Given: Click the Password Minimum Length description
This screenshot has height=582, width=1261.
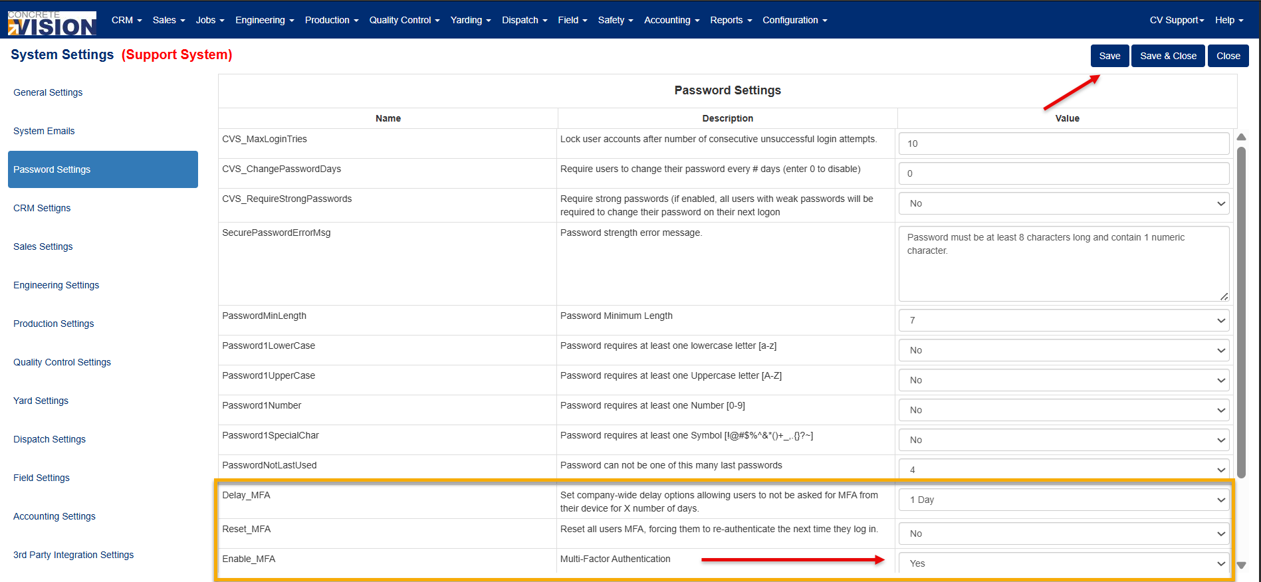Looking at the screenshot, I should pyautogui.click(x=616, y=316).
